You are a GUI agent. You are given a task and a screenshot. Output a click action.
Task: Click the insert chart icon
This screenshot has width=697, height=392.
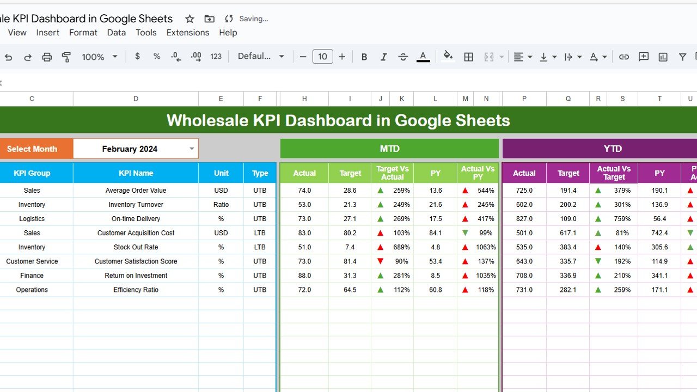point(663,57)
